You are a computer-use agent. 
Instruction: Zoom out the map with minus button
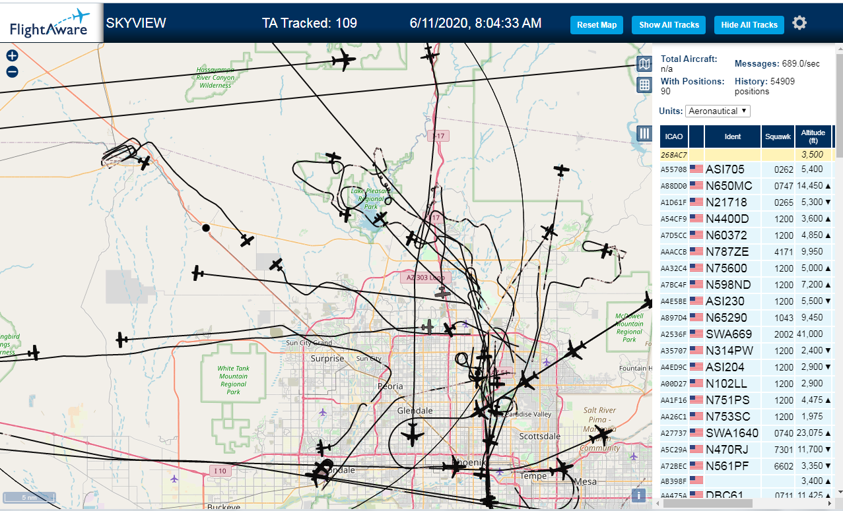(x=12, y=72)
